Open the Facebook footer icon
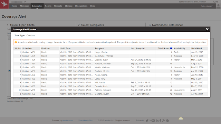 tap(160, 121)
